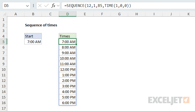Select the 5:00 PM cell

coord(67,97)
